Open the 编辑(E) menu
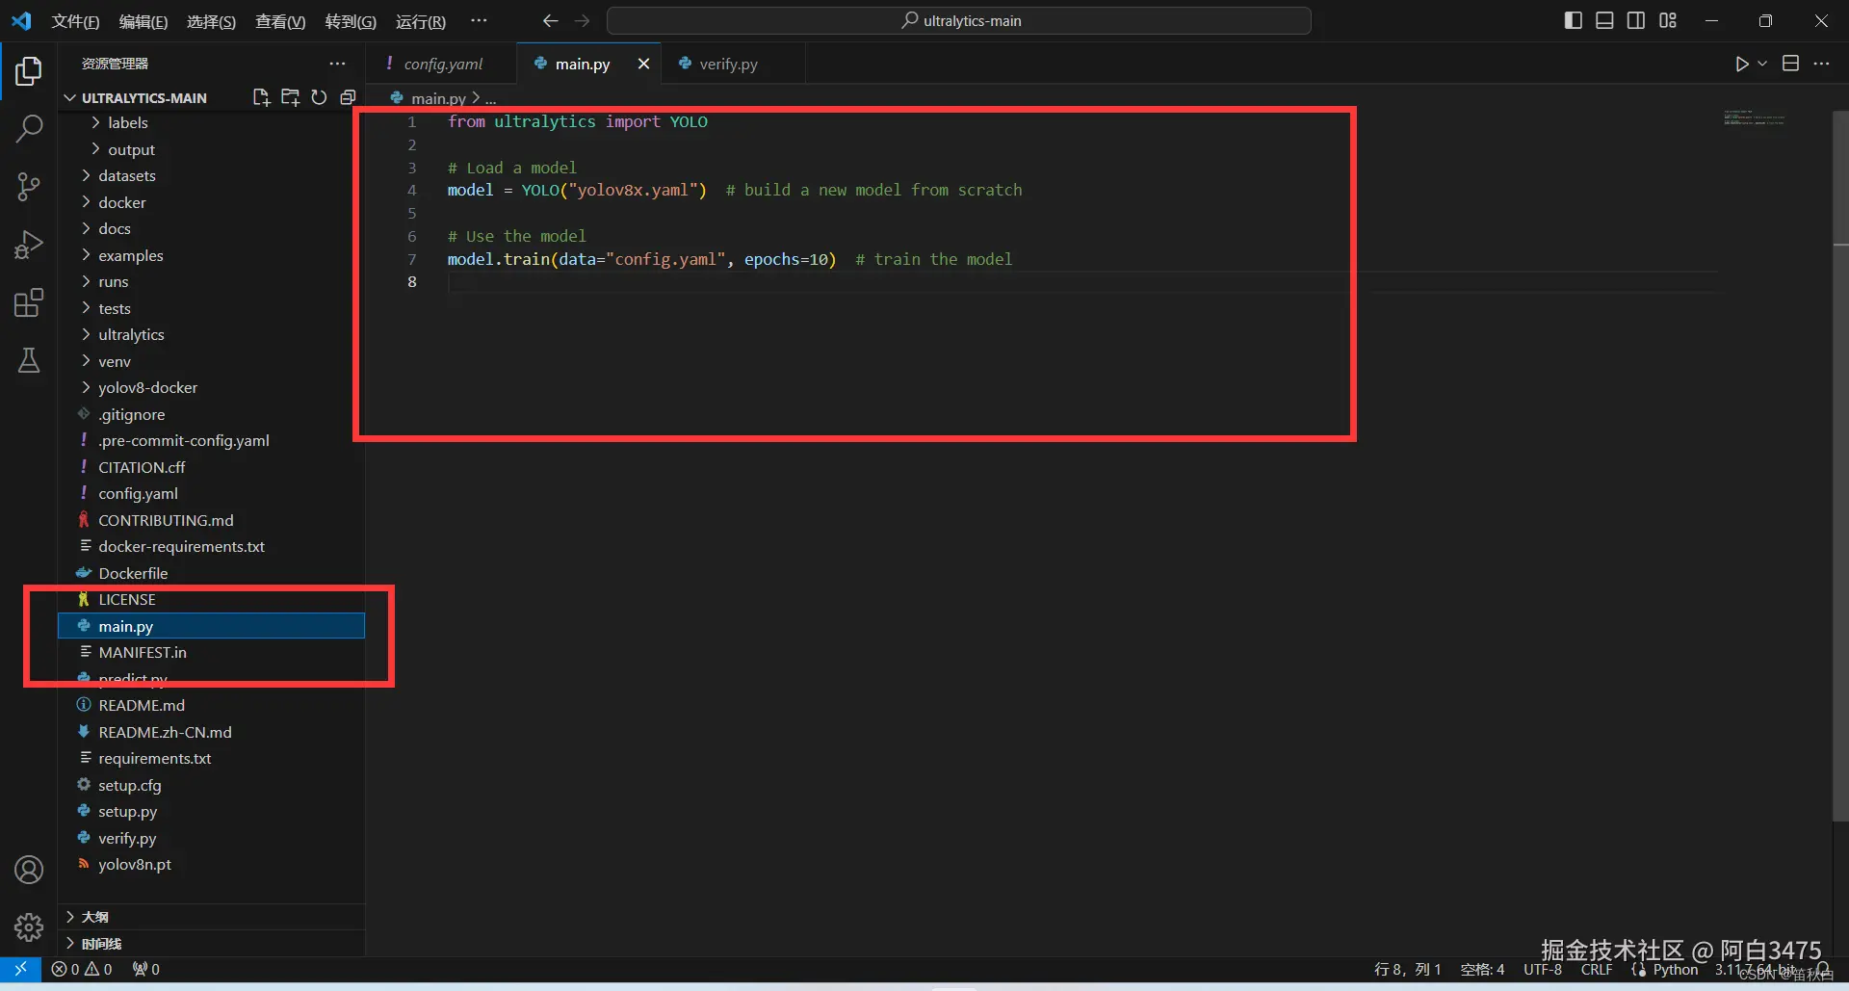This screenshot has width=1849, height=991. tap(143, 21)
